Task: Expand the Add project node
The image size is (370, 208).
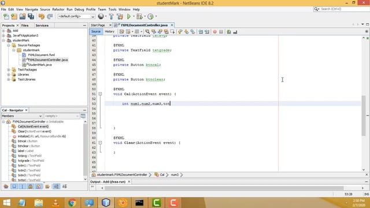Action: point(3,31)
